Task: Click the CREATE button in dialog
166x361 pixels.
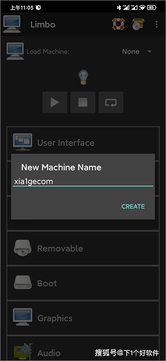Action: click(133, 207)
